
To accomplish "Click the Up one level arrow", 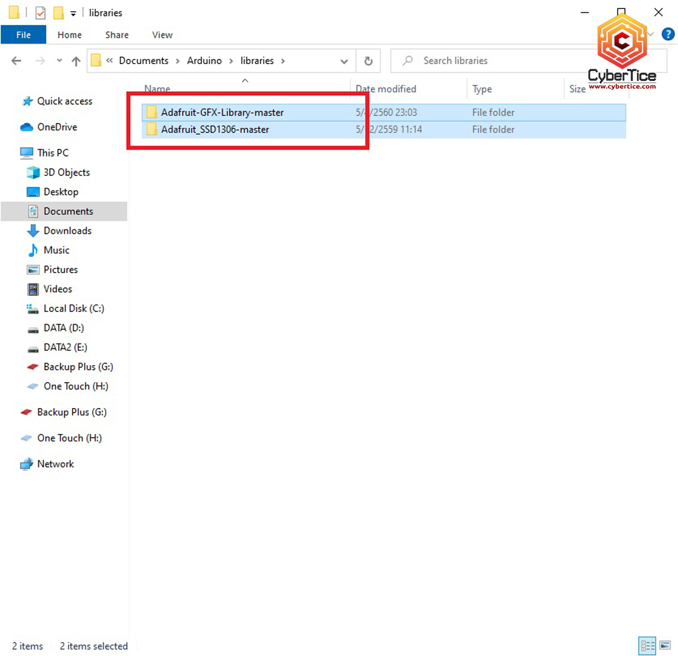I will point(76,61).
